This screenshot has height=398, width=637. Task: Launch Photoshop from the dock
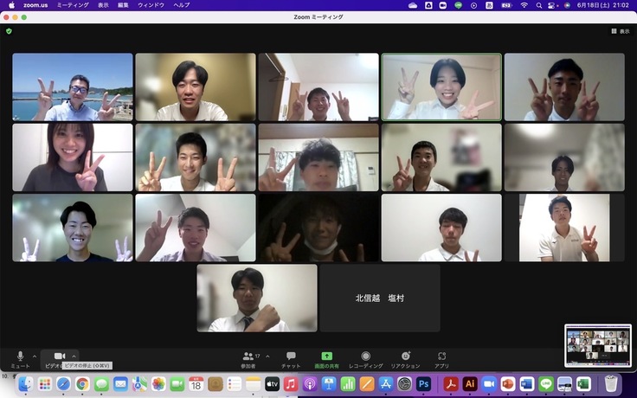click(424, 383)
